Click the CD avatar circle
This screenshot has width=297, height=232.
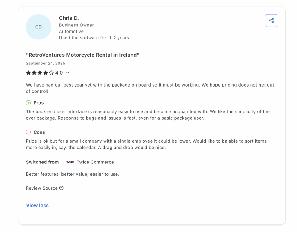(x=39, y=27)
